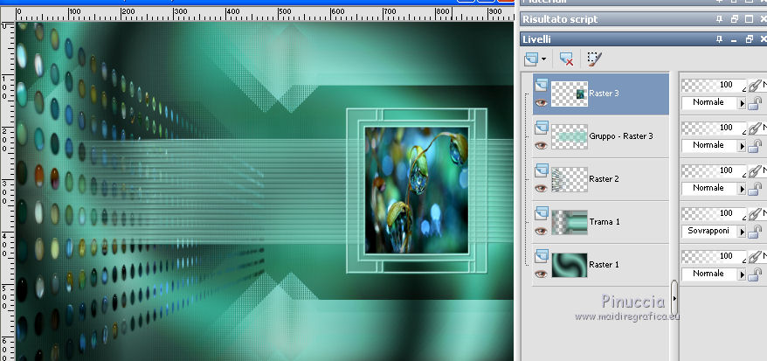The height and width of the screenshot is (361, 767).
Task: Click the horizontal ruler above the canvas
Action: pyautogui.click(x=265, y=14)
